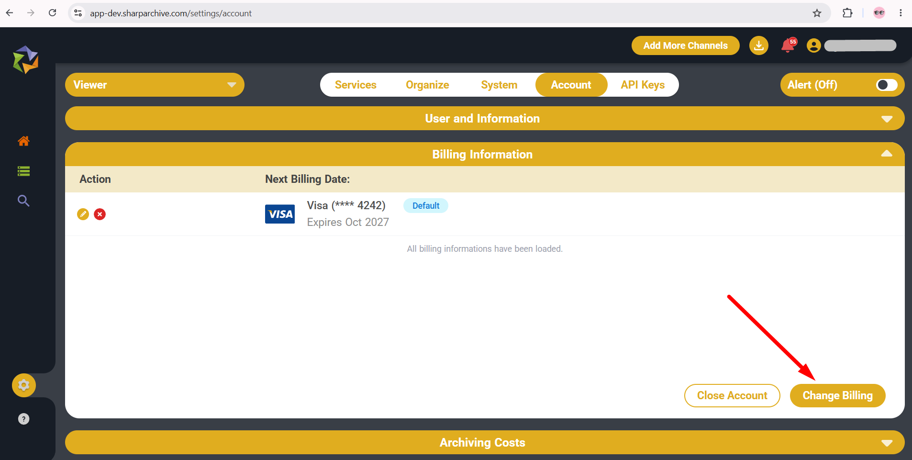Click the 'Action' column header
Image resolution: width=912 pixels, height=460 pixels.
[x=95, y=179]
